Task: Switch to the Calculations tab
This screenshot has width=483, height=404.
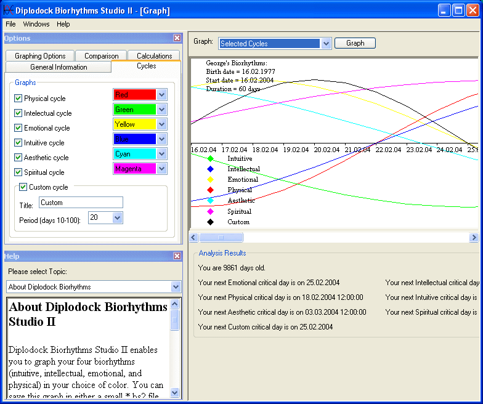Action: coord(154,55)
